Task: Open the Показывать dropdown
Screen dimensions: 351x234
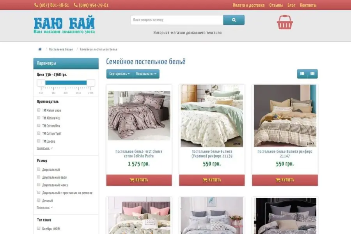Action: [x=146, y=74]
